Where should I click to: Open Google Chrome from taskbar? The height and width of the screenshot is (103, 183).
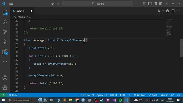(77, 100)
